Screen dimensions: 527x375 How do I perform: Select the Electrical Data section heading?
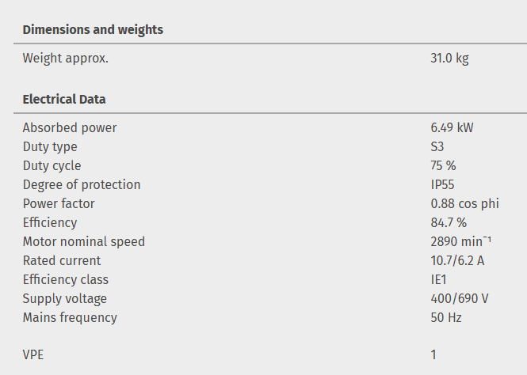(64, 99)
